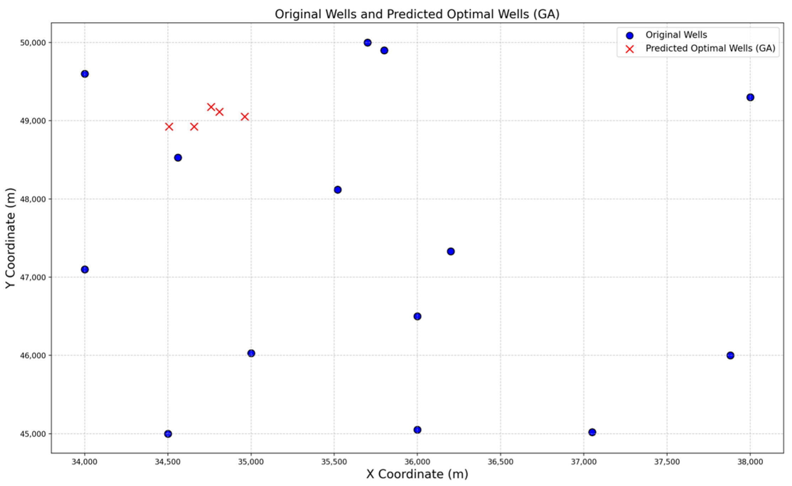Image resolution: width=792 pixels, height=486 pixels.
Task: Click the 'Original Wells' legend text
Action: [676, 35]
